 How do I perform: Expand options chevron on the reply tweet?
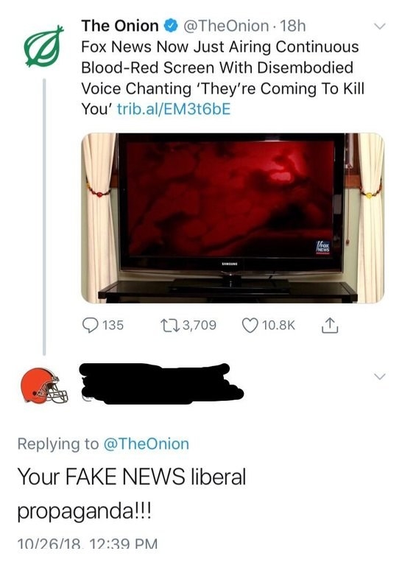click(x=379, y=376)
